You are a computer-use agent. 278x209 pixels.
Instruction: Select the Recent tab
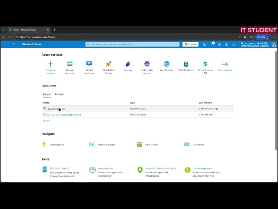46,94
